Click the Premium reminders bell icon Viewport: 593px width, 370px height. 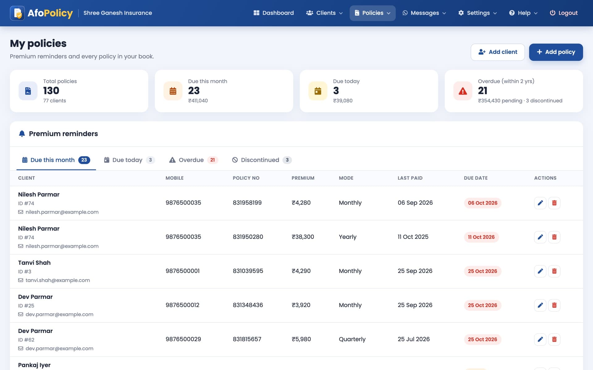coord(22,134)
